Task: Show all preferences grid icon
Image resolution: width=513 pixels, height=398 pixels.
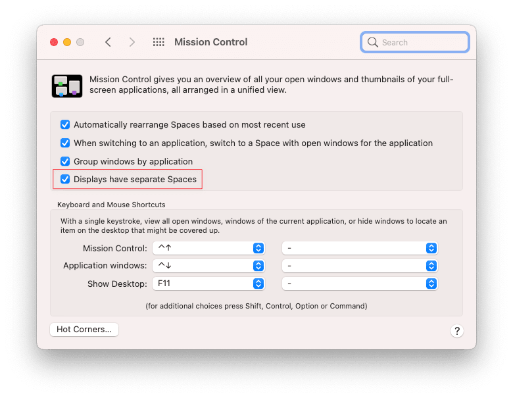Action: point(159,42)
